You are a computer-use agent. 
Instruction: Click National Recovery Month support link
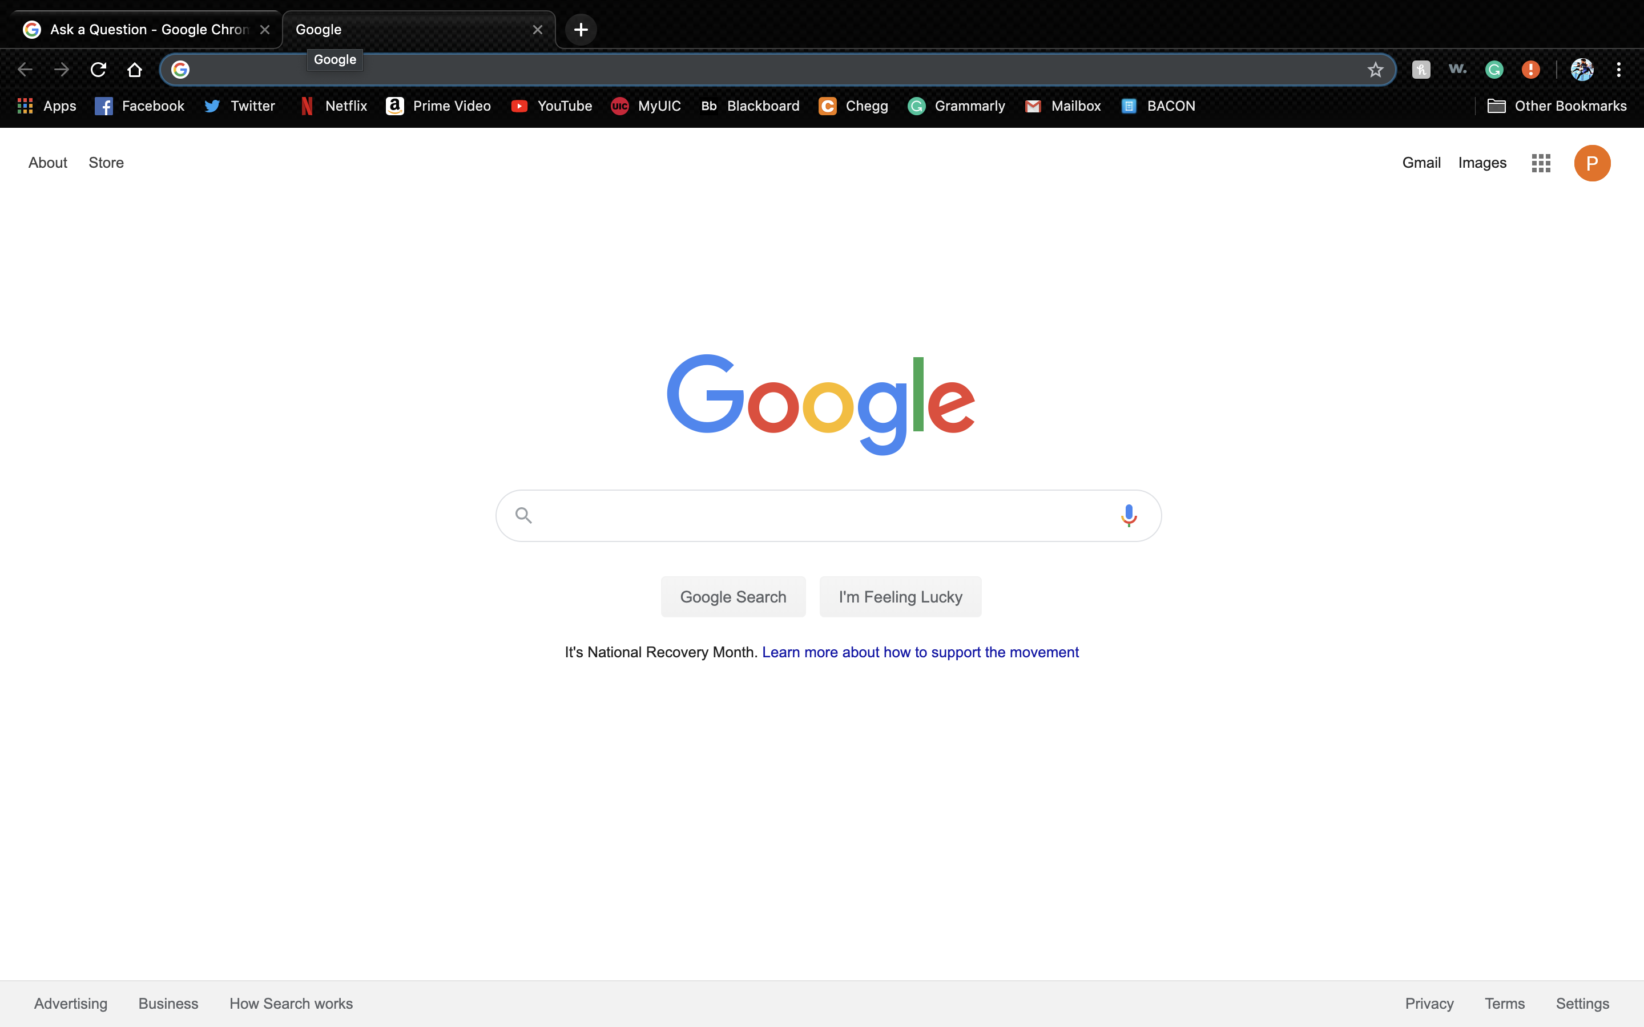(920, 652)
